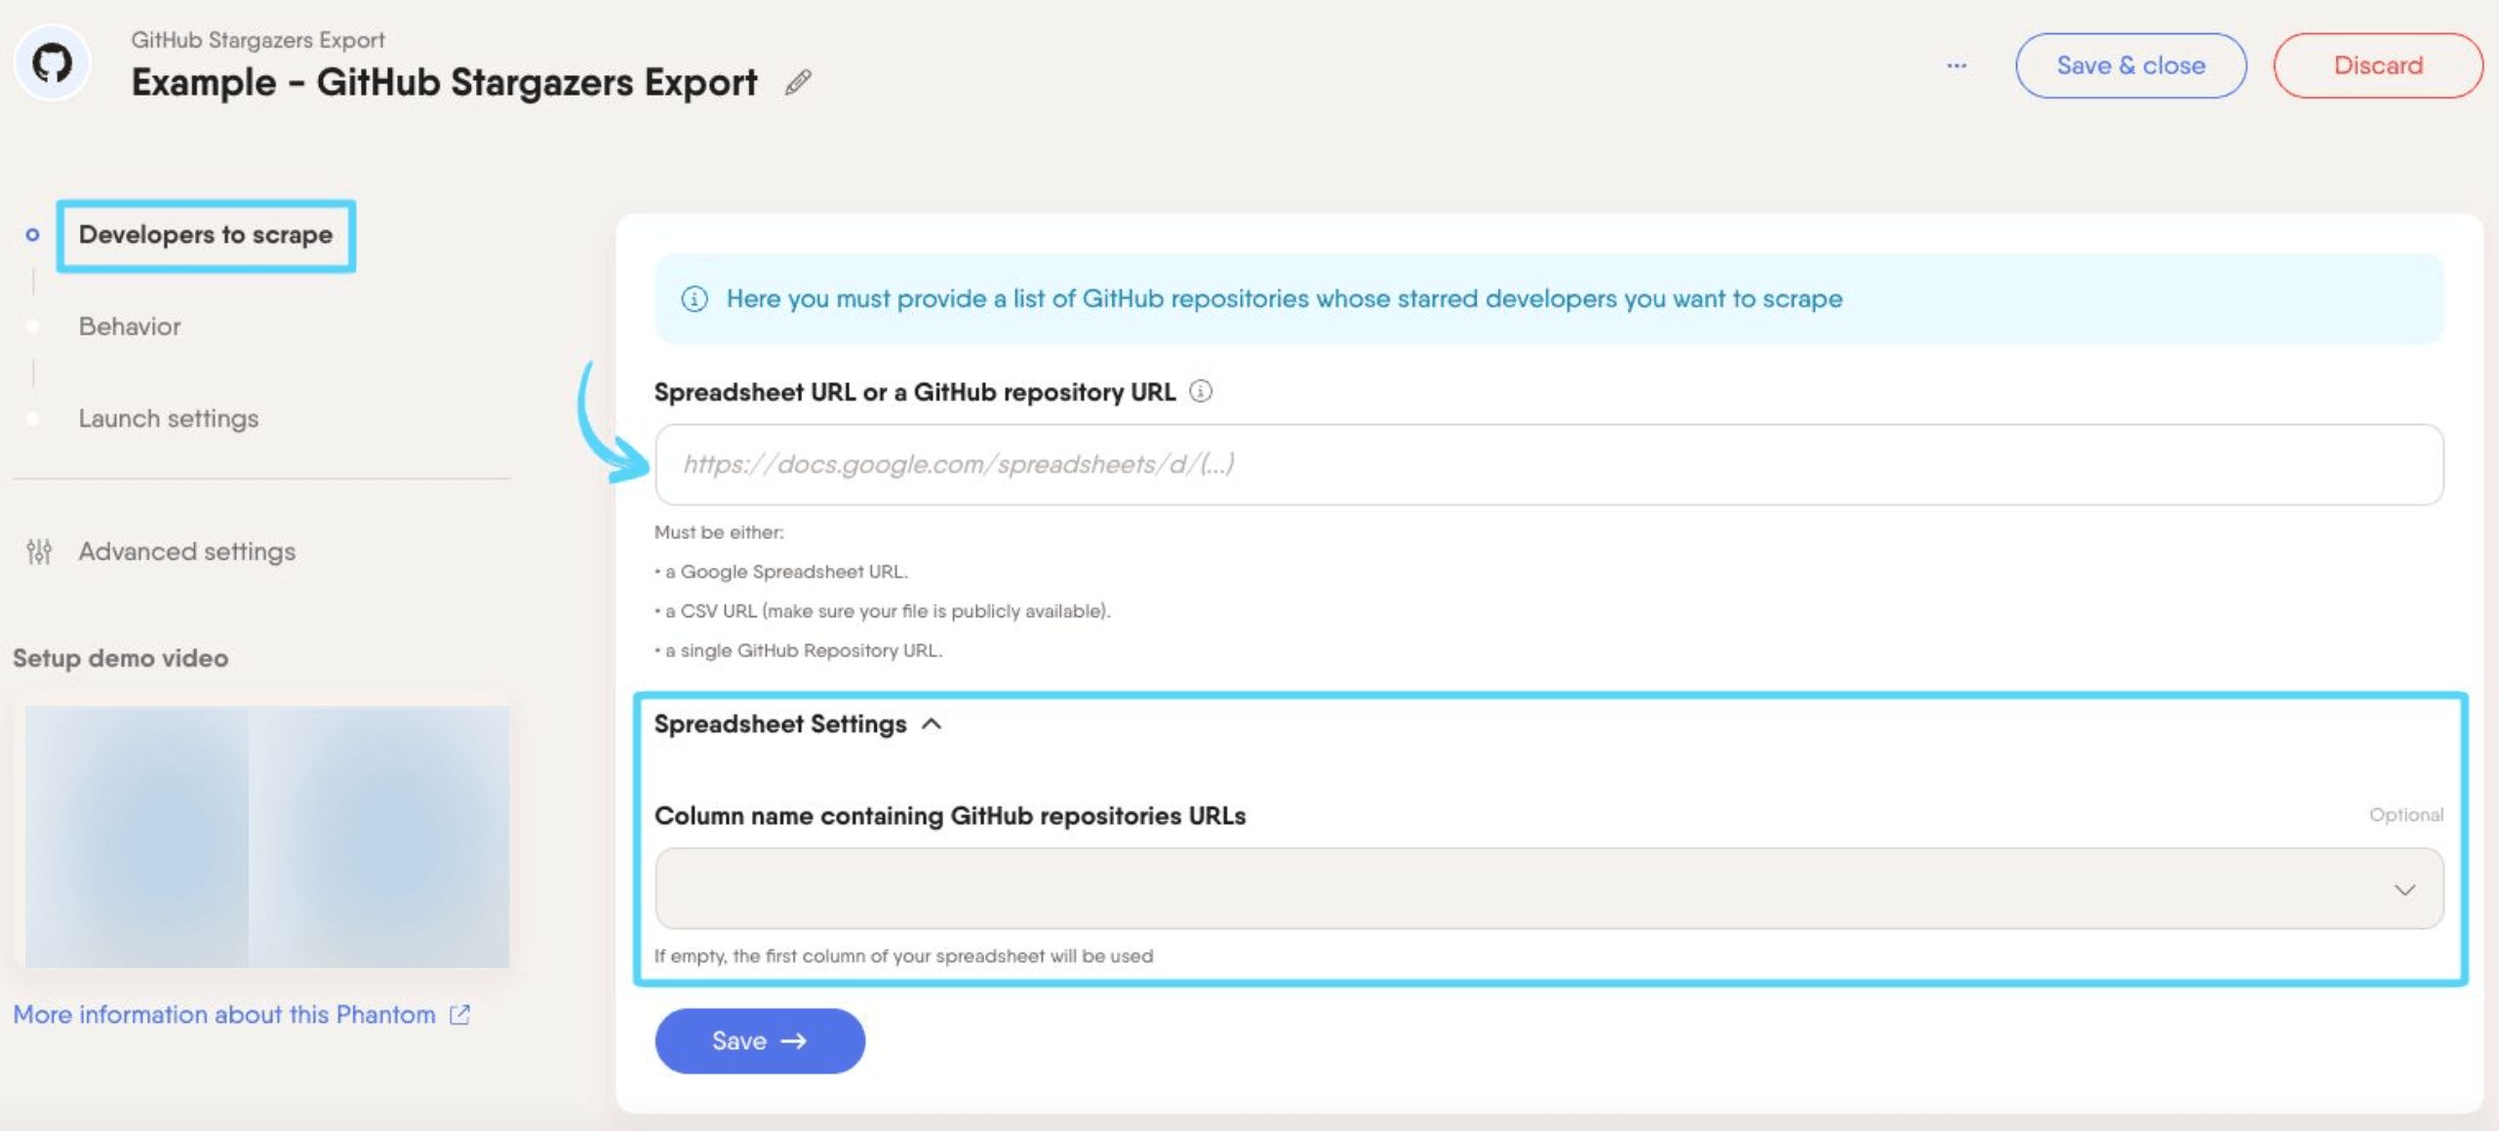Open More information about this Phantom link

click(x=242, y=1015)
